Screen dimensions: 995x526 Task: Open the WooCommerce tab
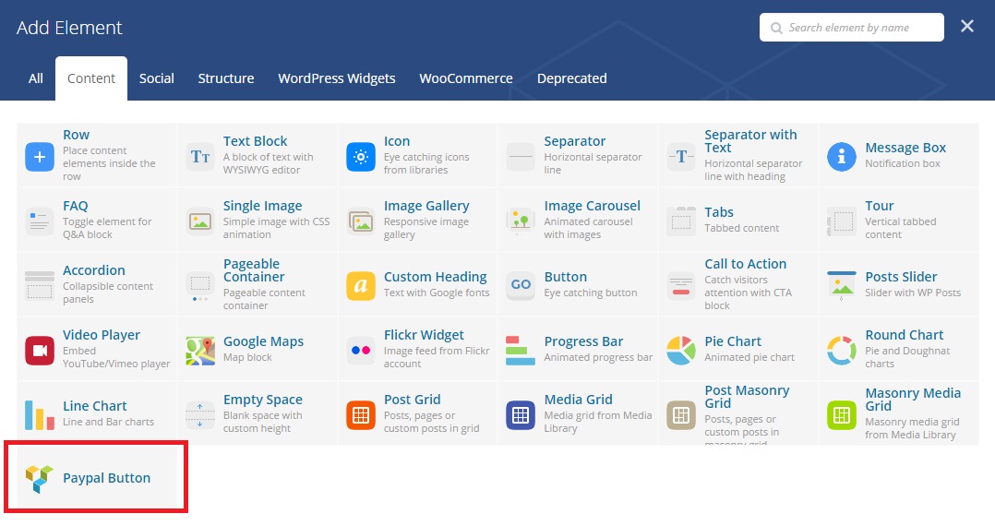click(x=466, y=78)
